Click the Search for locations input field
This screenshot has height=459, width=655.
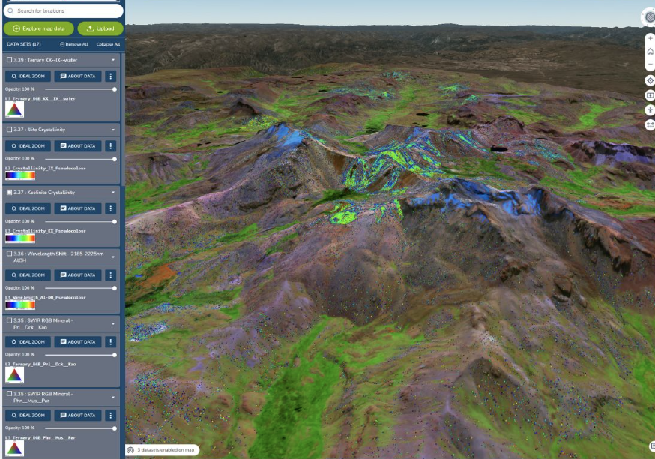click(x=64, y=10)
